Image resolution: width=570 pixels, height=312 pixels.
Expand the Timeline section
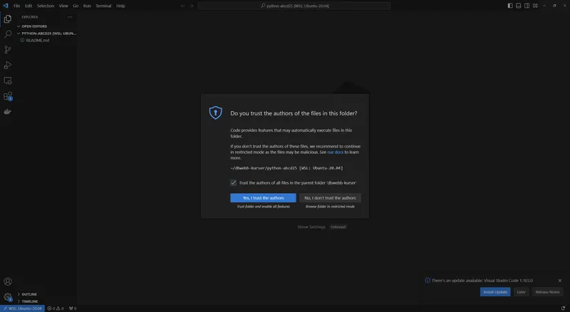(x=28, y=301)
